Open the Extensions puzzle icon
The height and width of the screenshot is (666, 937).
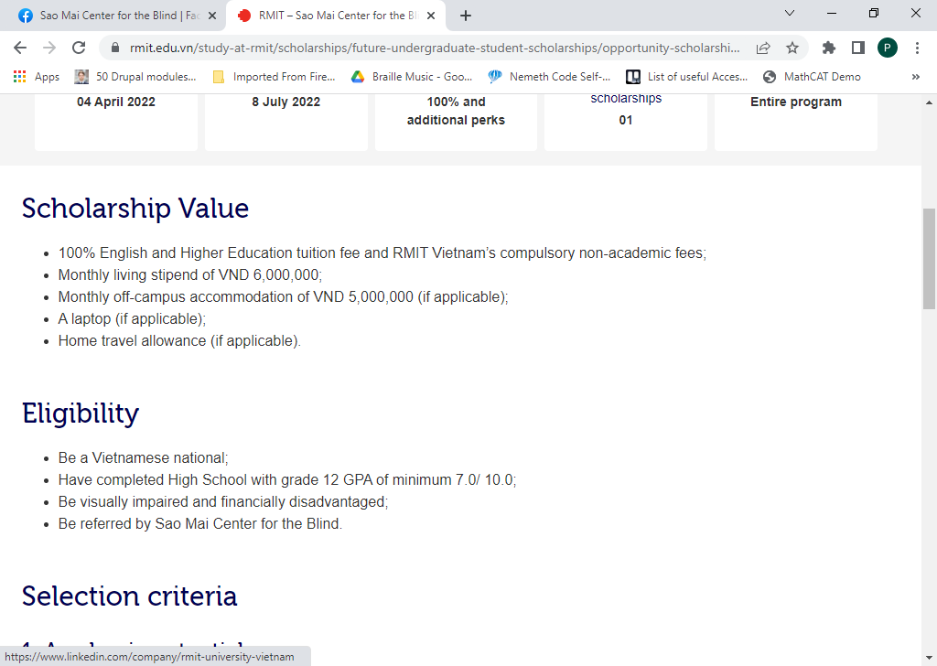point(829,48)
